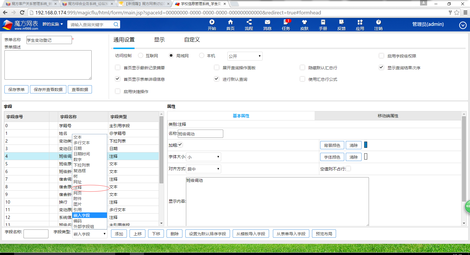Click the 注销 logout icon
Viewport: 470px width, 255px height.
click(x=378, y=25)
